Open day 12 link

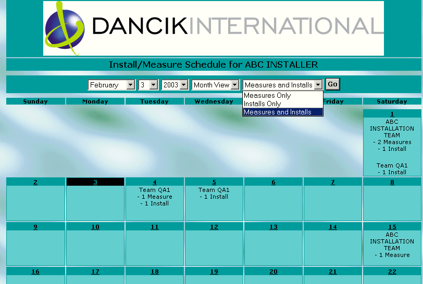(x=214, y=227)
